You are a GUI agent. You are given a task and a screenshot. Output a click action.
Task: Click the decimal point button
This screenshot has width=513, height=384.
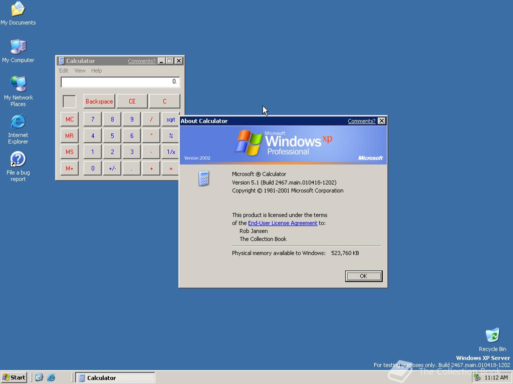(132, 168)
